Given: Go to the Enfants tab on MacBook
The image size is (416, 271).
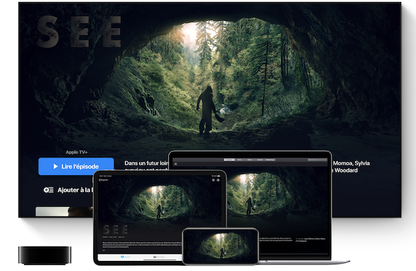Looking at the screenshot, I should tap(259, 160).
